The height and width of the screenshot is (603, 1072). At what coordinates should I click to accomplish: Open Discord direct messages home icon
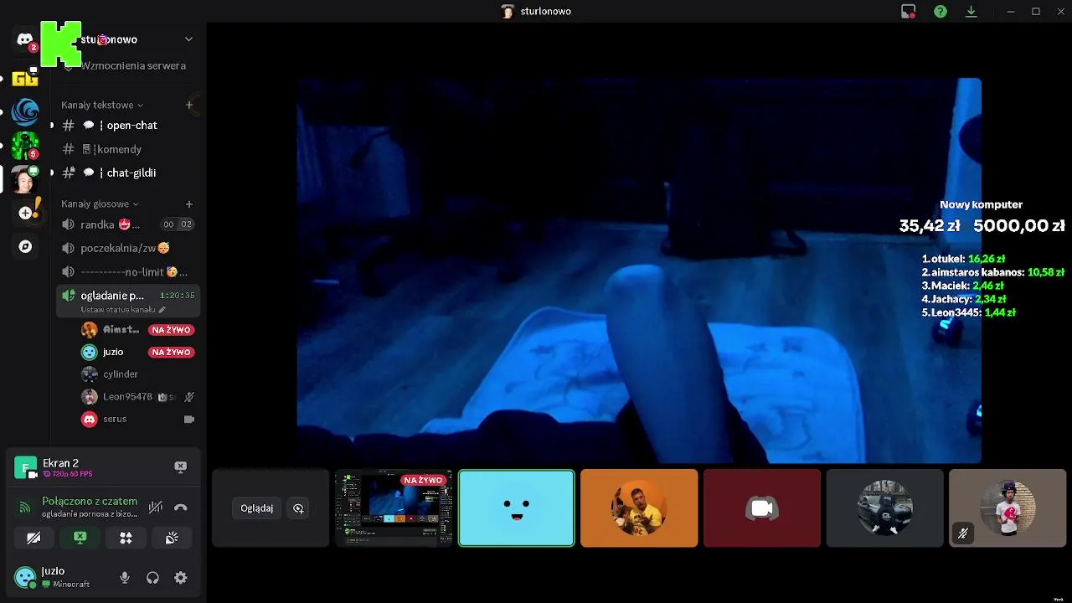tap(25, 39)
